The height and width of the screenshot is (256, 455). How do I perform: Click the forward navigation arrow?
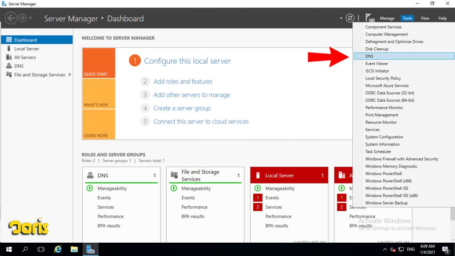point(22,18)
